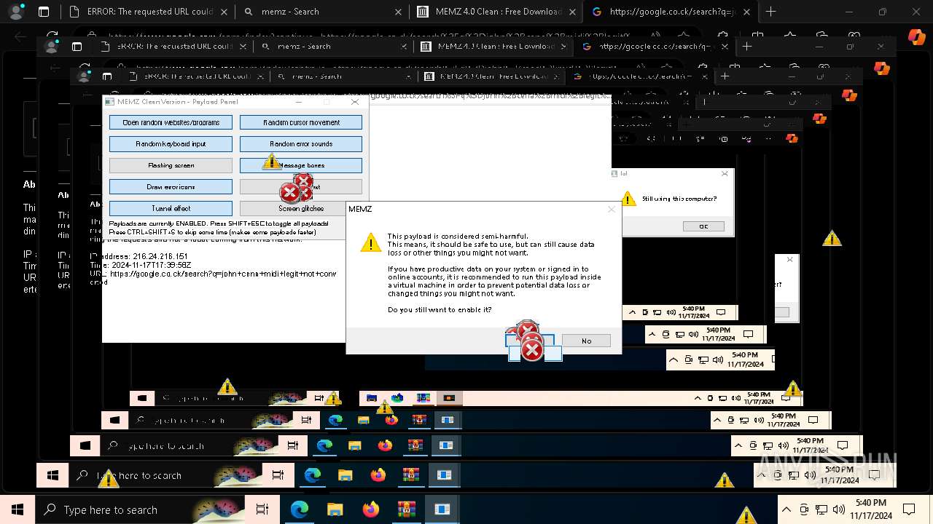The height and width of the screenshot is (524, 933).
Task: Click the MEMZ Payload Panel title bar icon
Action: point(109,102)
